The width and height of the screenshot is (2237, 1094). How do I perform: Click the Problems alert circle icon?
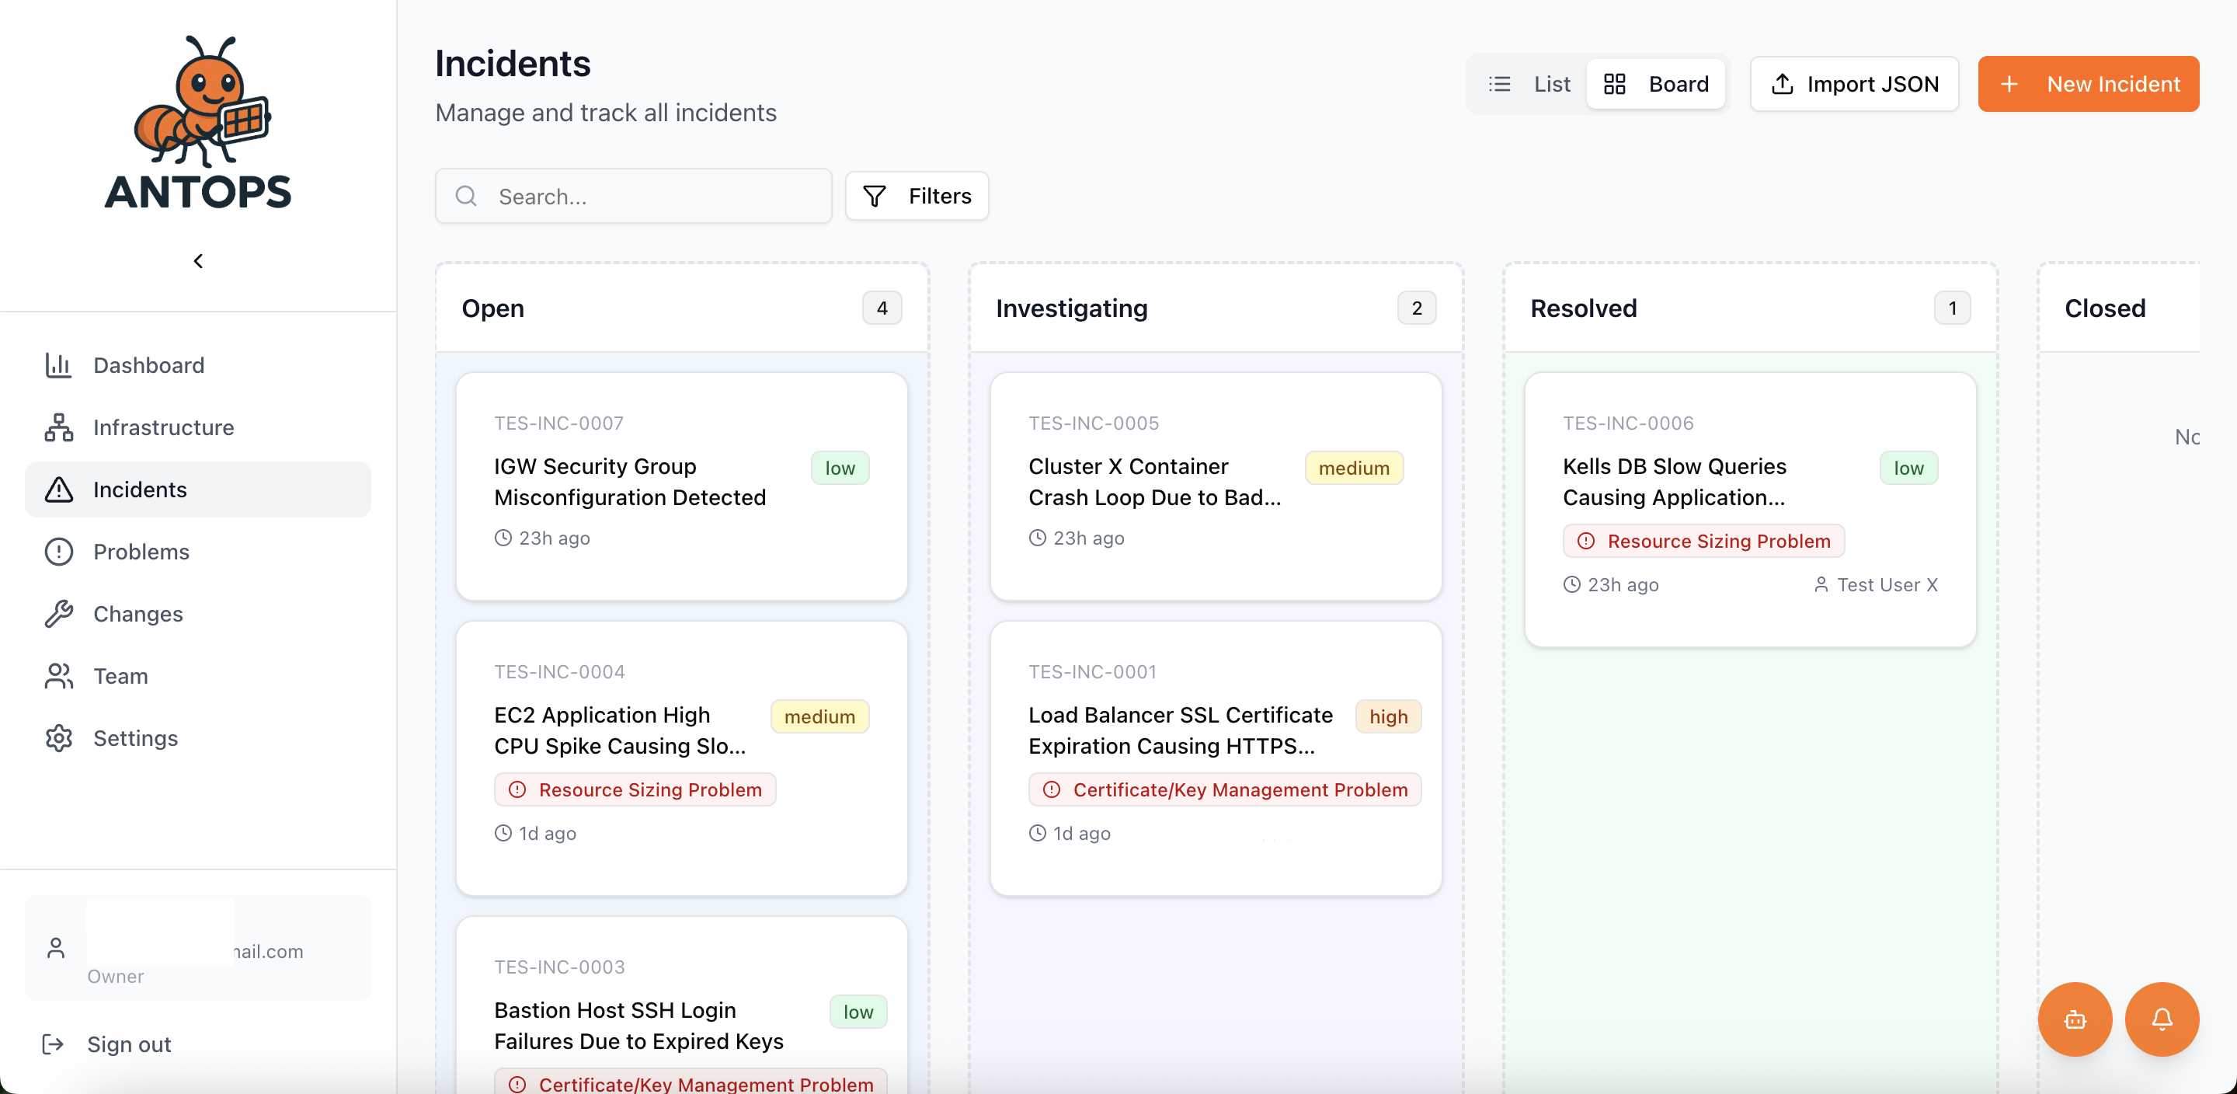click(x=58, y=552)
